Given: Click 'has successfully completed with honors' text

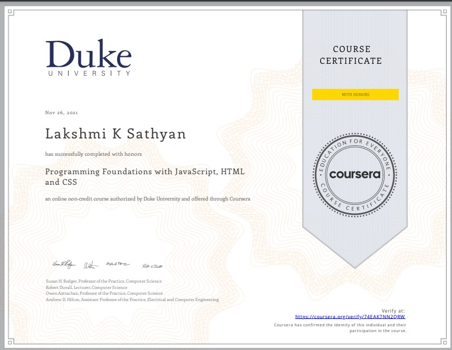Looking at the screenshot, I should tap(93, 154).
